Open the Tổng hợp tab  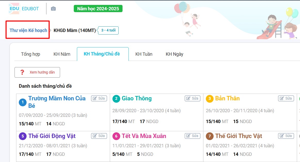(30, 54)
